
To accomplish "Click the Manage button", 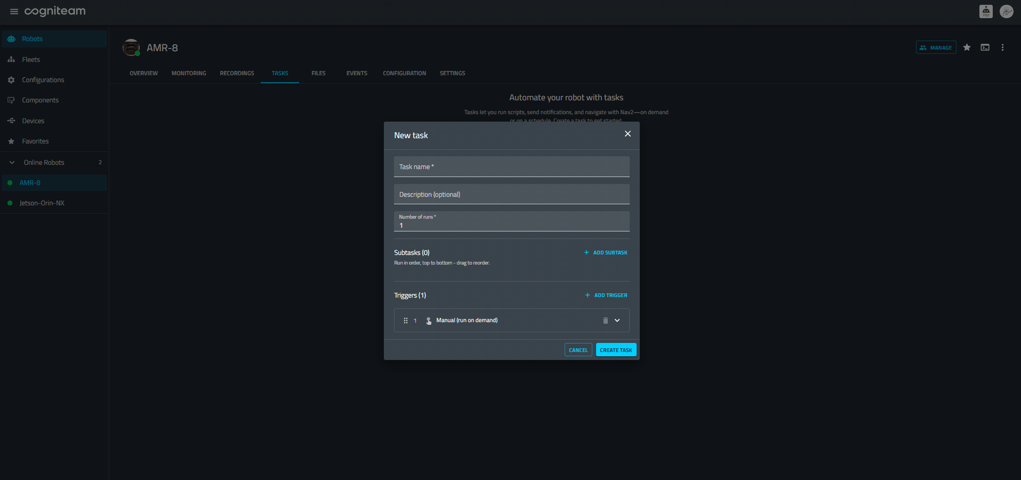I will 936,47.
